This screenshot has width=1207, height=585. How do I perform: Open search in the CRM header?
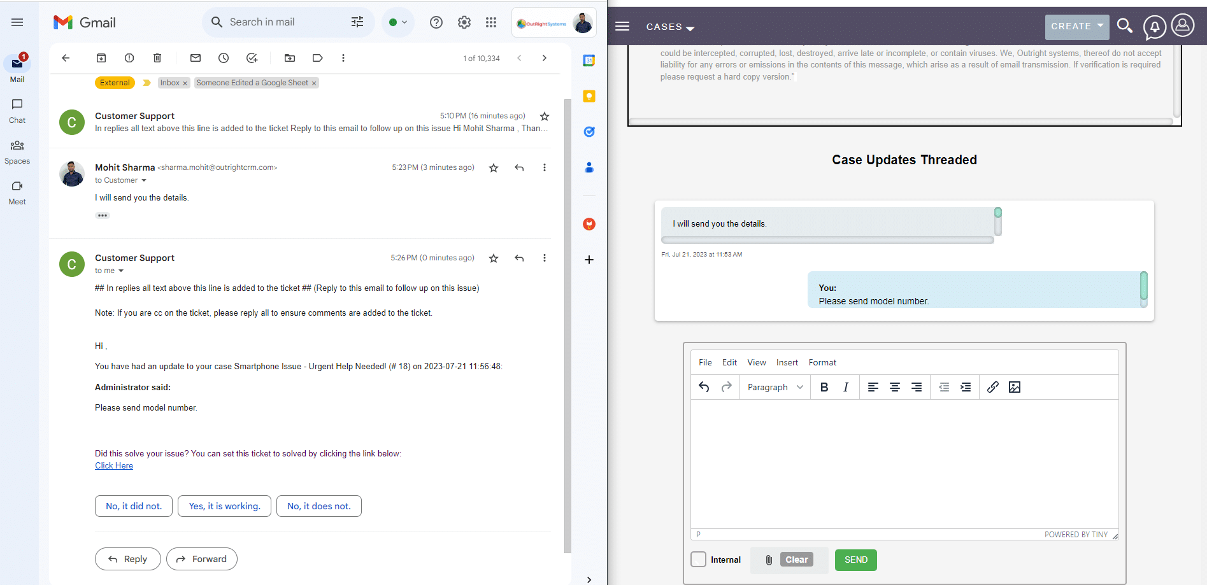1125,26
